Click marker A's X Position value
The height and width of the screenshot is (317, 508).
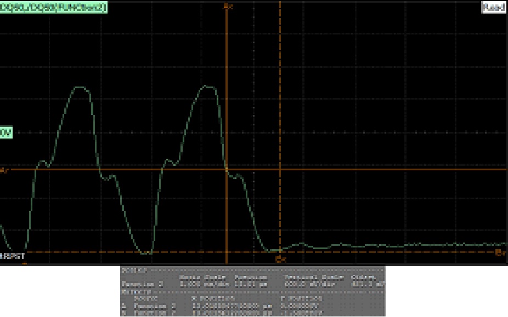pyautogui.click(x=232, y=306)
